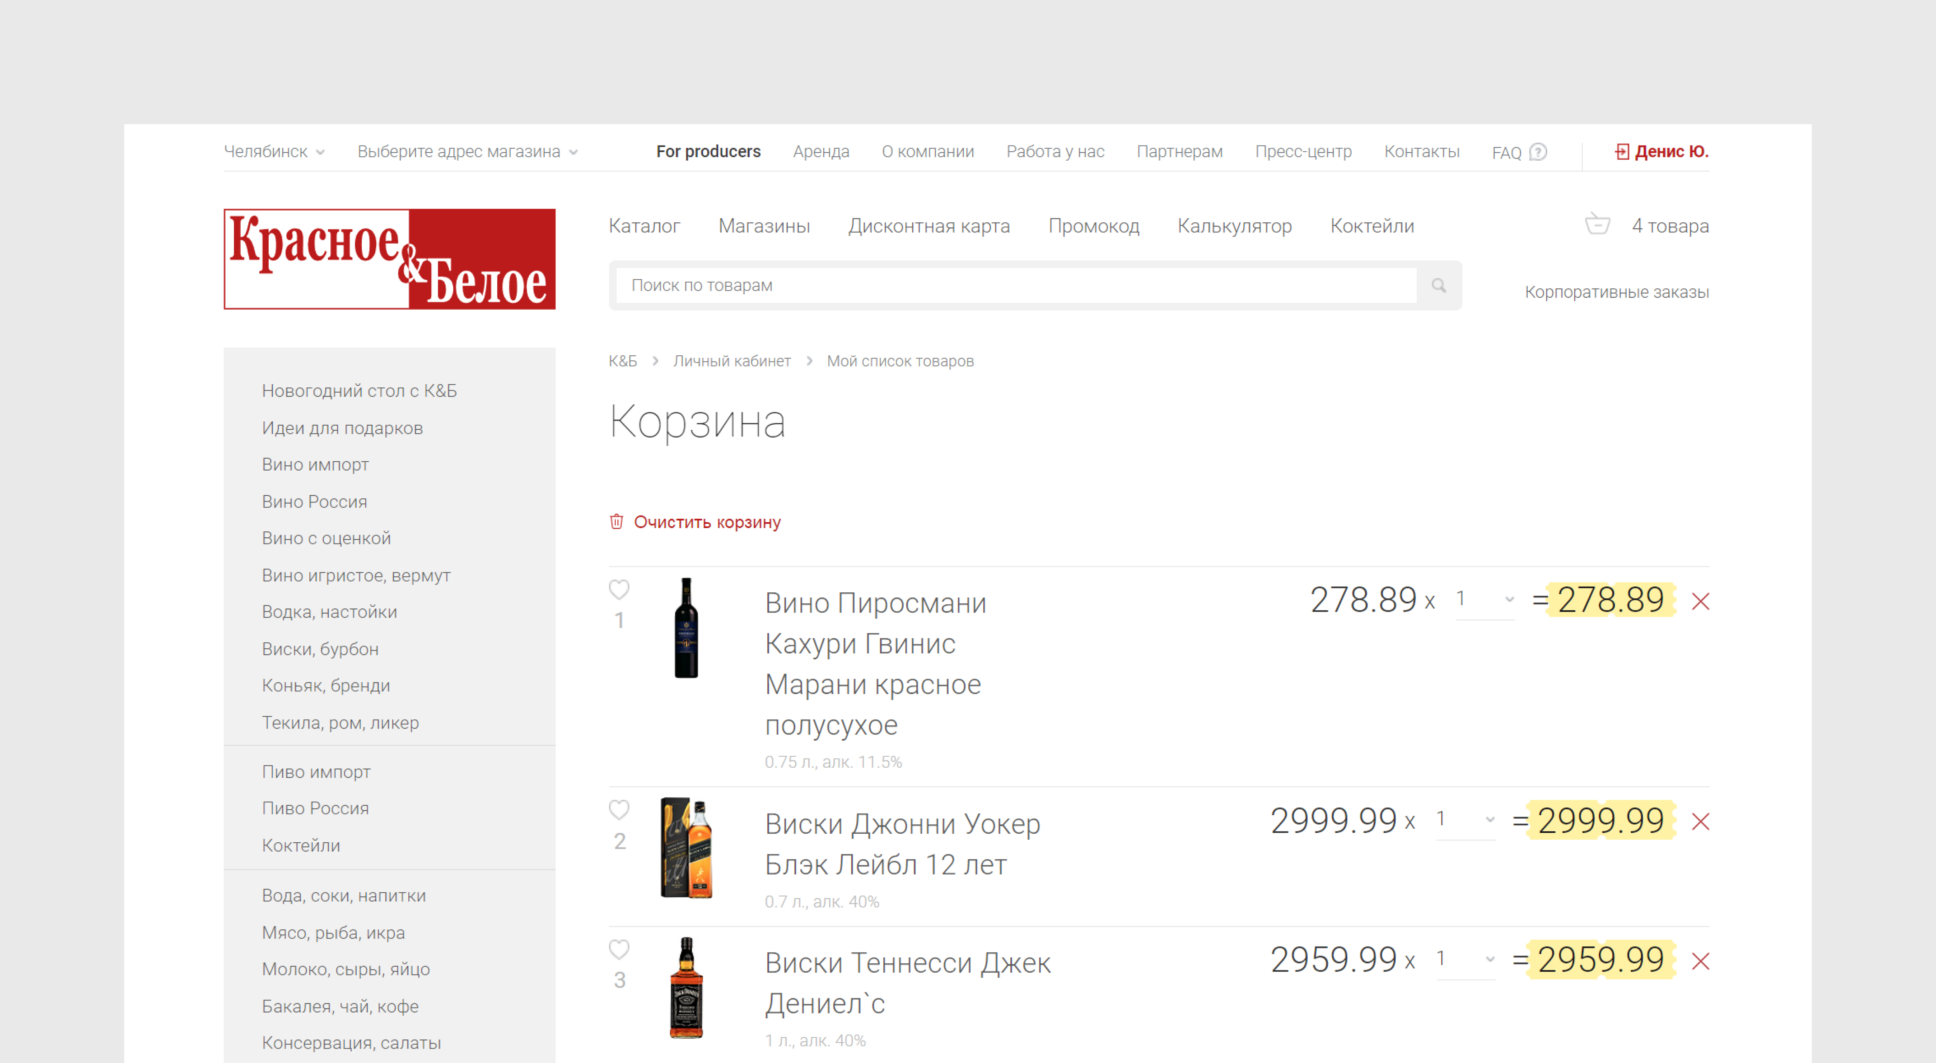
Task: Favorite the Джонни Уокер heart icon
Action: point(619,810)
